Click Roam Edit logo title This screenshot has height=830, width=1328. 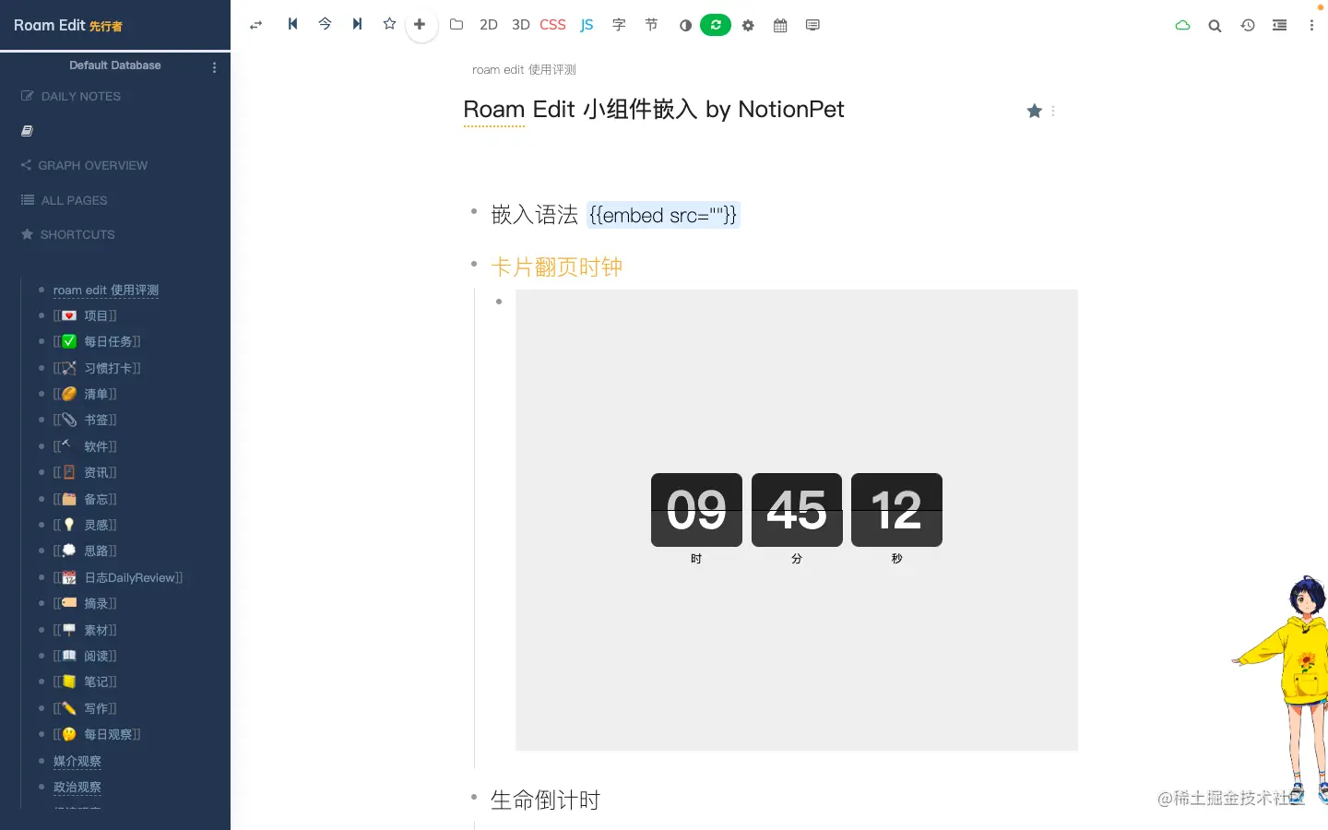pyautogui.click(x=68, y=25)
